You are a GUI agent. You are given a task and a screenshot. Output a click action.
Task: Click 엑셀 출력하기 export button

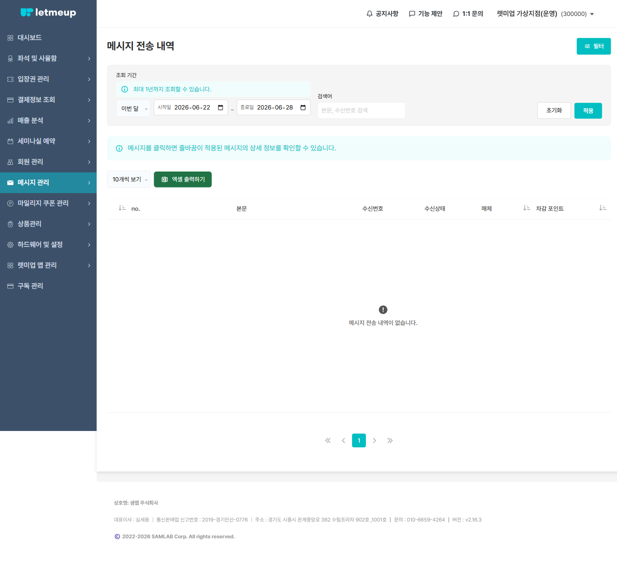tap(183, 179)
